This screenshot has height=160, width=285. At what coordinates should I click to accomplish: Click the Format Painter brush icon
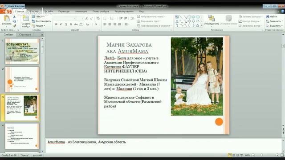[14, 26]
